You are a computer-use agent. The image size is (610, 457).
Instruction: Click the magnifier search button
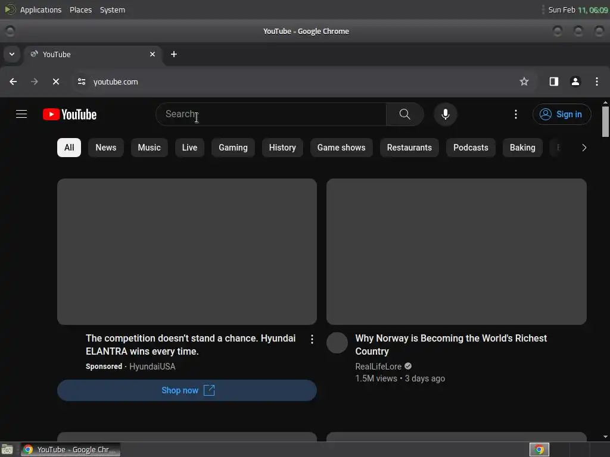coord(404,114)
